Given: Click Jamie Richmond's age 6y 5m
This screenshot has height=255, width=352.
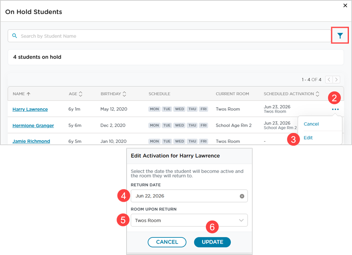Looking at the screenshot, I should pos(75,141).
